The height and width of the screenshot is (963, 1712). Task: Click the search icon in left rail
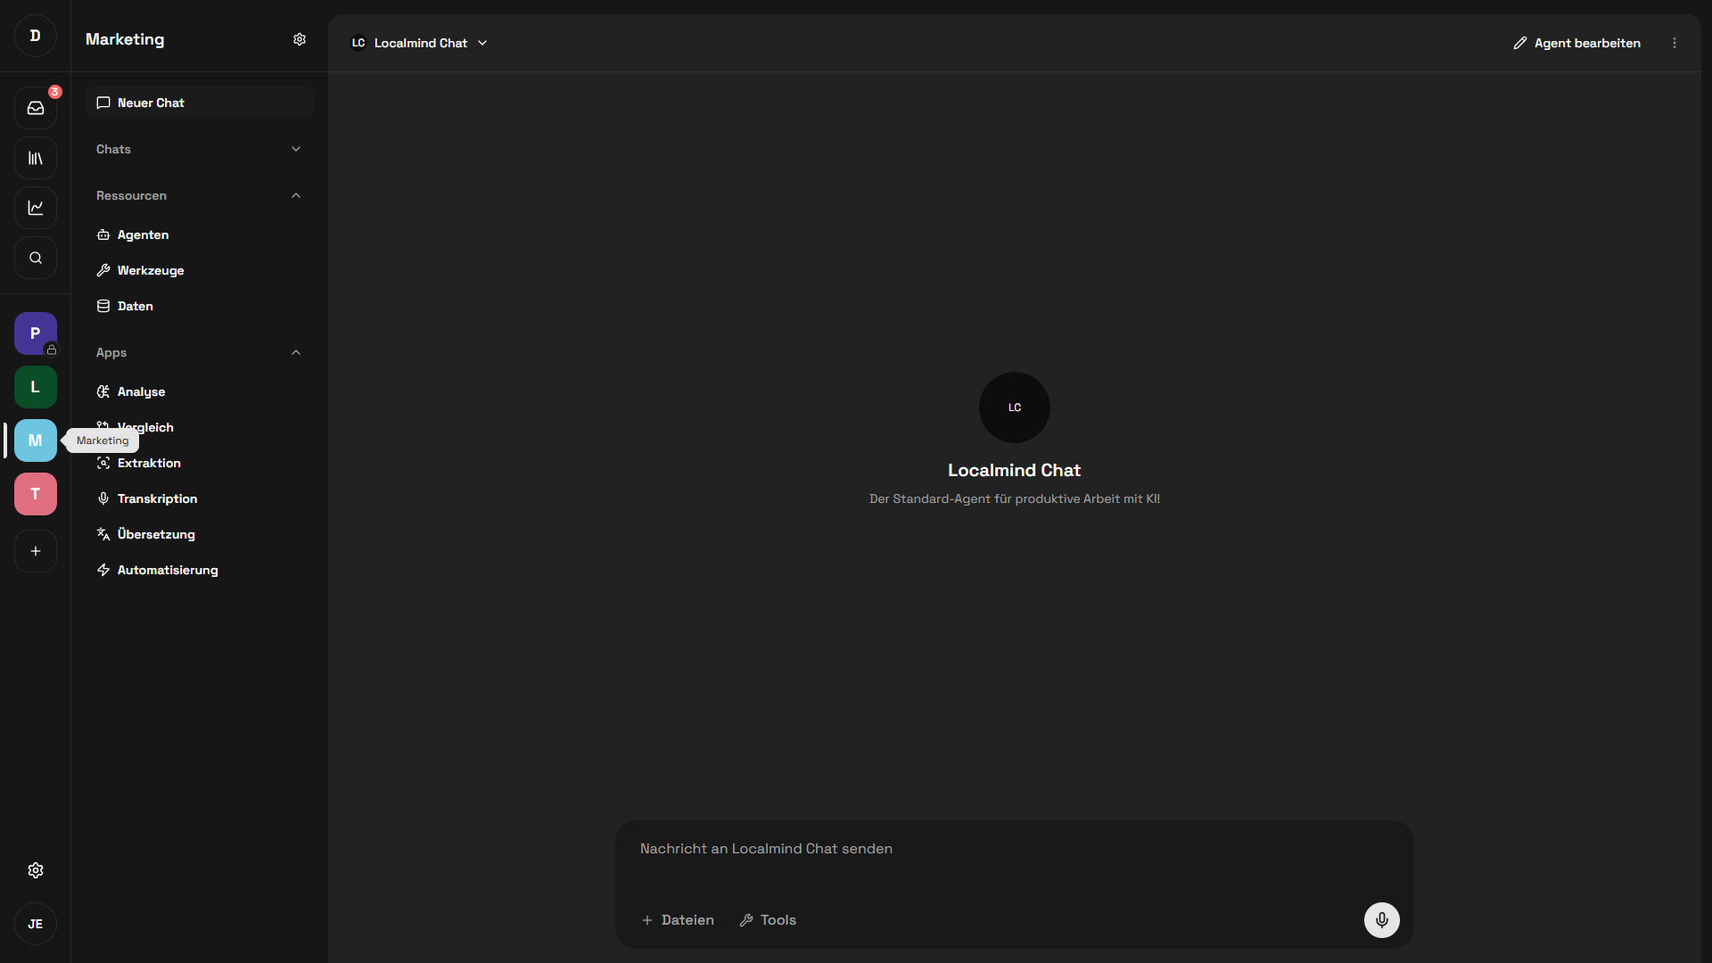36,258
